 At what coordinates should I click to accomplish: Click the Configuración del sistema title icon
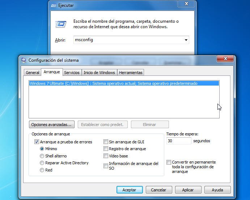24,60
